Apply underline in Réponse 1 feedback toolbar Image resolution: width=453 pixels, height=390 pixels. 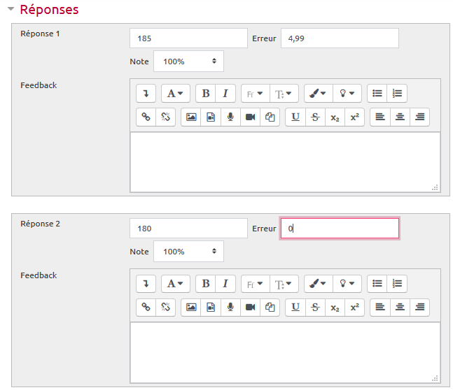295,117
